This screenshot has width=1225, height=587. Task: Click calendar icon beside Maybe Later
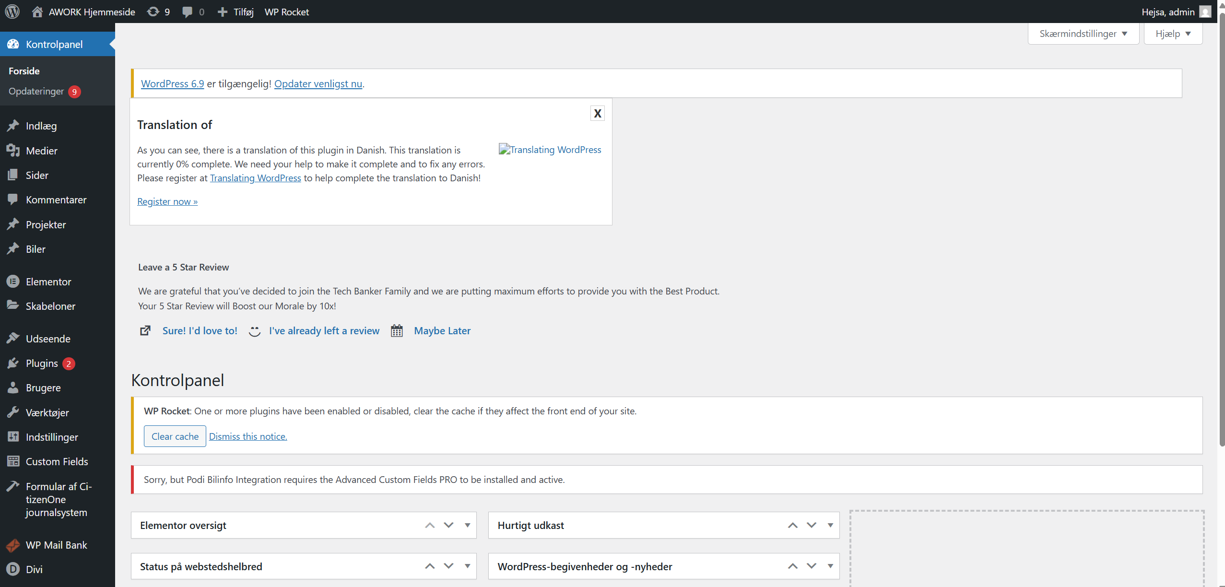[397, 330]
